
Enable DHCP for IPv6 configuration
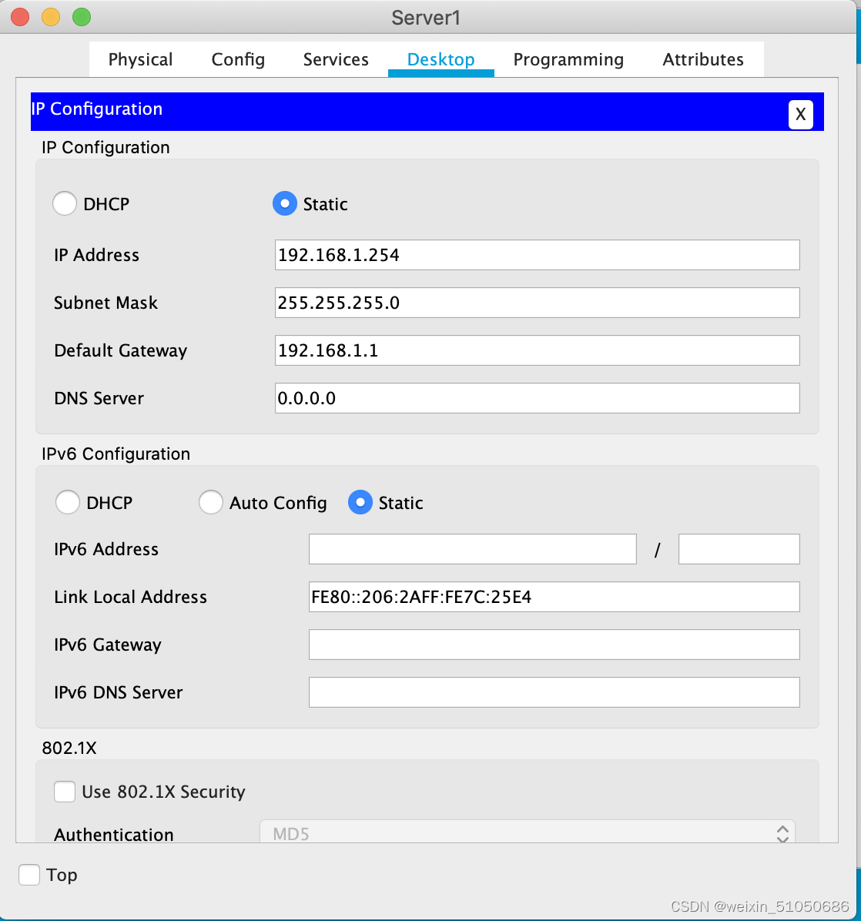pos(68,502)
